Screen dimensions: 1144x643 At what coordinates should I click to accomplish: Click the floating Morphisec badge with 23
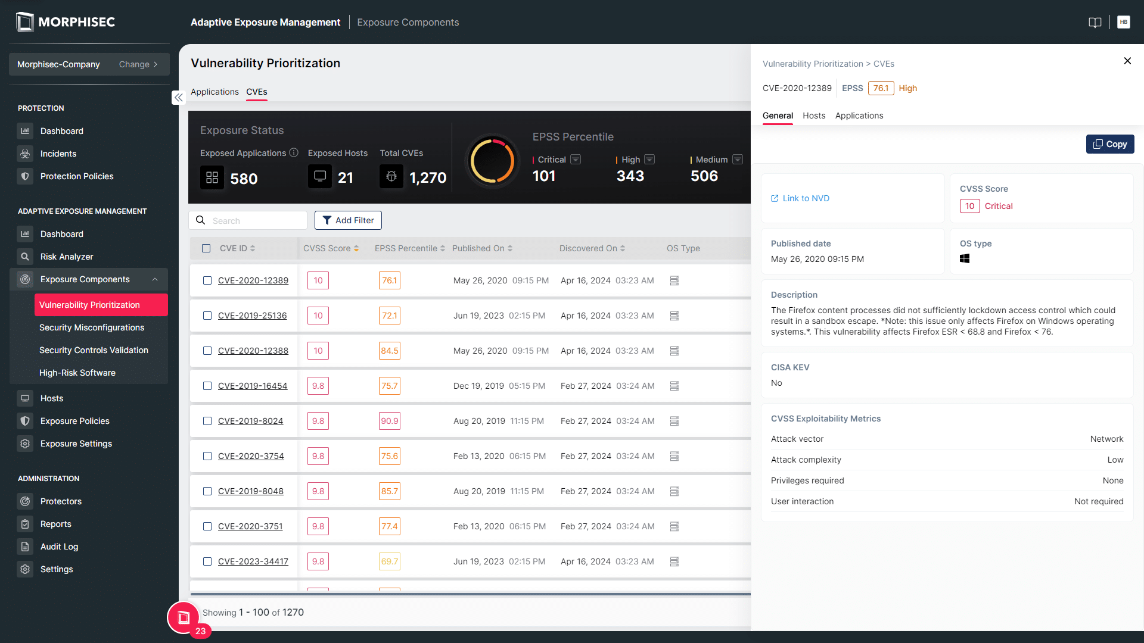pyautogui.click(x=184, y=618)
